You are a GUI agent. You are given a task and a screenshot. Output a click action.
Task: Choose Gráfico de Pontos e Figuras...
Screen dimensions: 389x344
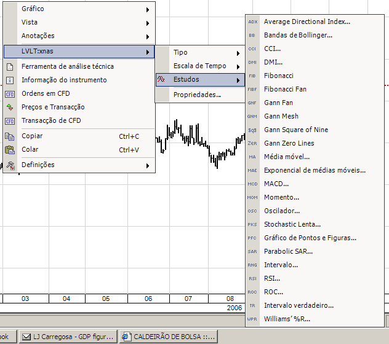315,238
